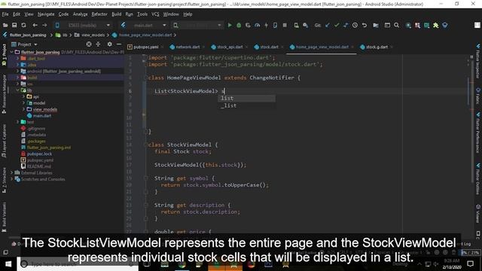
Task: Open the File menu
Action: [x=5, y=14]
